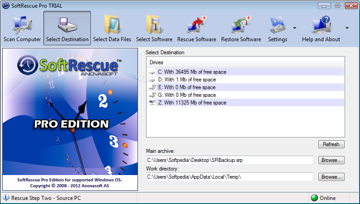Click the Refresh button
360x204 pixels.
pos(332,144)
